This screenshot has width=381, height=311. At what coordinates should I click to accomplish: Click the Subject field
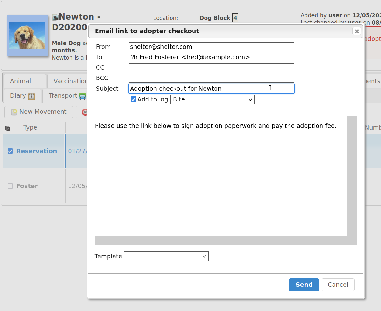pyautogui.click(x=211, y=89)
